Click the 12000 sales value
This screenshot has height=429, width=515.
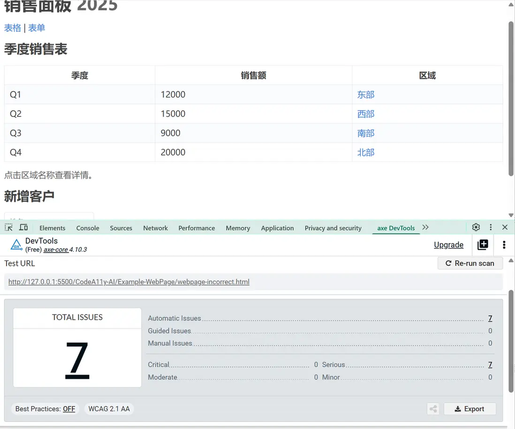click(173, 95)
